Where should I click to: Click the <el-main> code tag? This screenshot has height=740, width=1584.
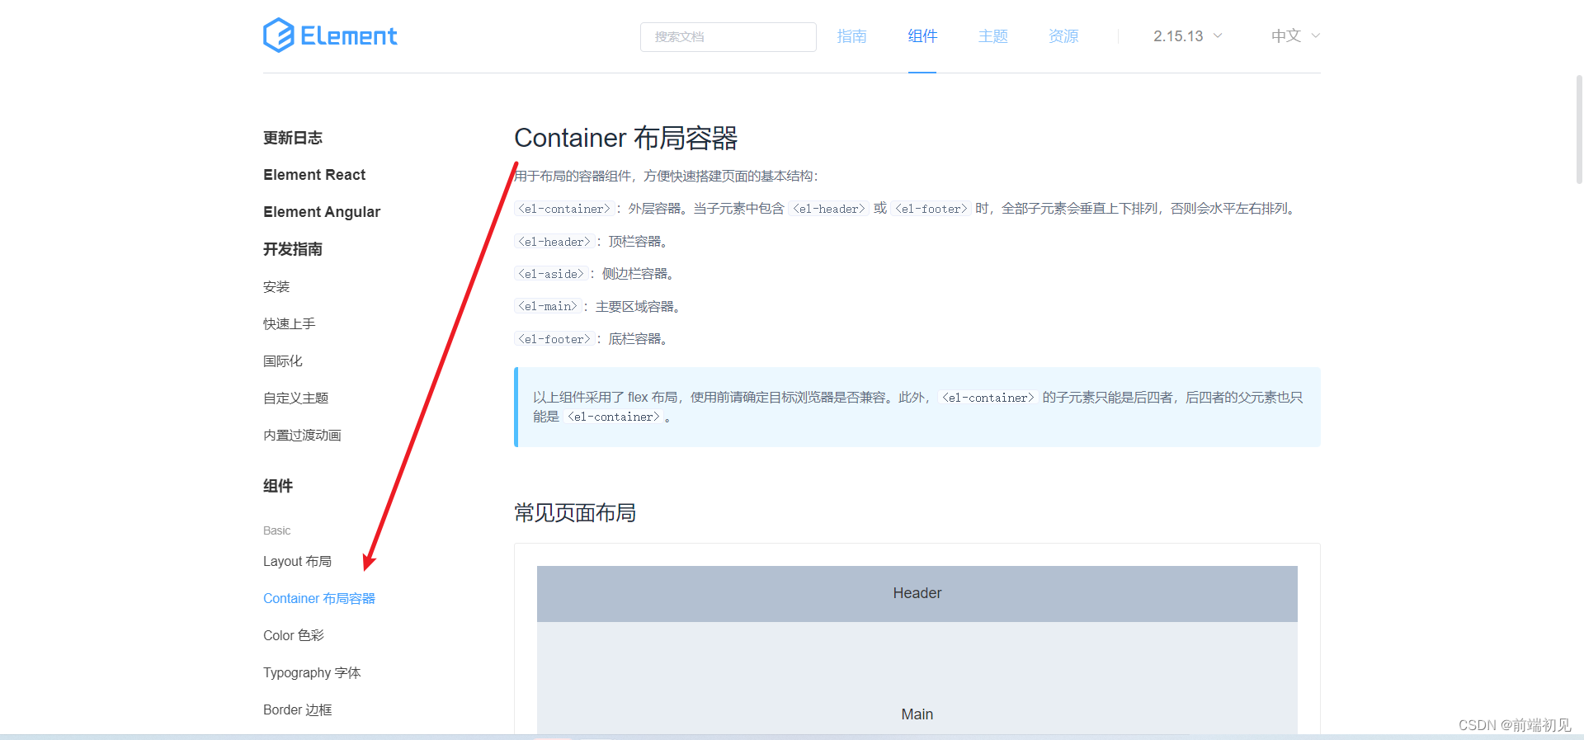[548, 306]
